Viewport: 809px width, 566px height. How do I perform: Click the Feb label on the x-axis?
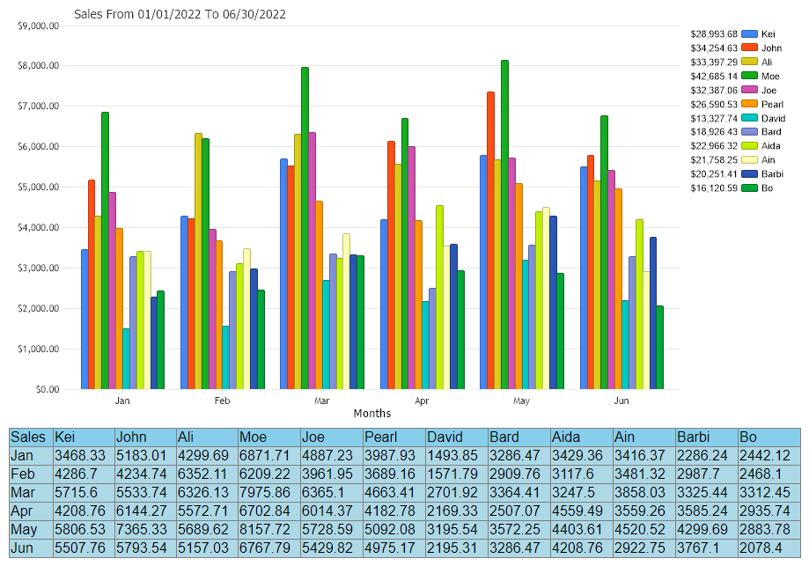(x=222, y=401)
